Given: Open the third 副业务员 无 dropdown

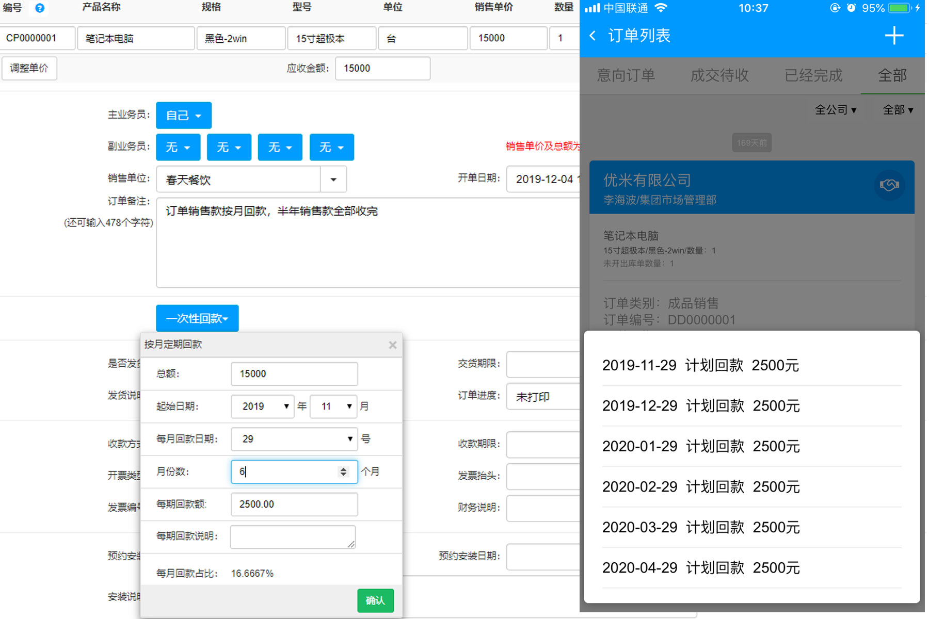Looking at the screenshot, I should pyautogui.click(x=280, y=147).
